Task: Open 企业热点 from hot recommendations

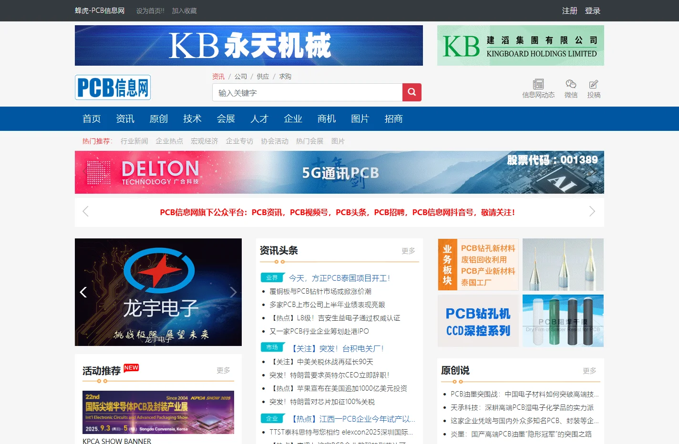Action: tap(169, 141)
